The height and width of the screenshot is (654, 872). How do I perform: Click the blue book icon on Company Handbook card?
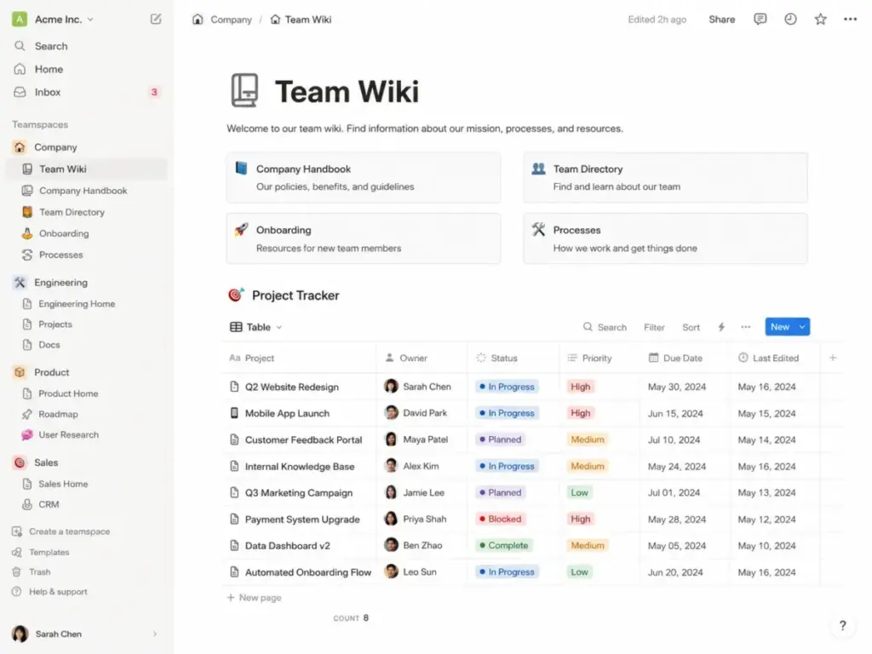tap(241, 168)
